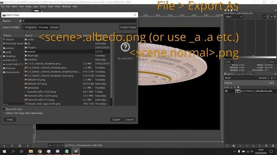Viewport: 277px width, 155px height.
Task: Open zoom level dropdown in status bar
Action: pyautogui.click(x=60, y=146)
